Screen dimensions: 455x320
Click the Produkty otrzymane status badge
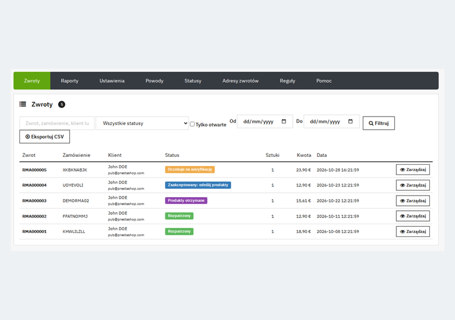[x=186, y=201]
